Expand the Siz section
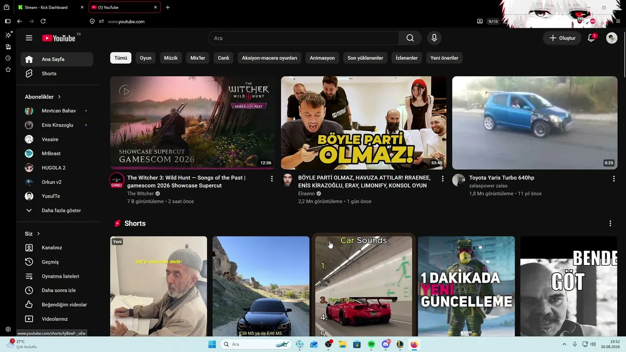Viewport: 626px width, 352px height. pyautogui.click(x=33, y=234)
